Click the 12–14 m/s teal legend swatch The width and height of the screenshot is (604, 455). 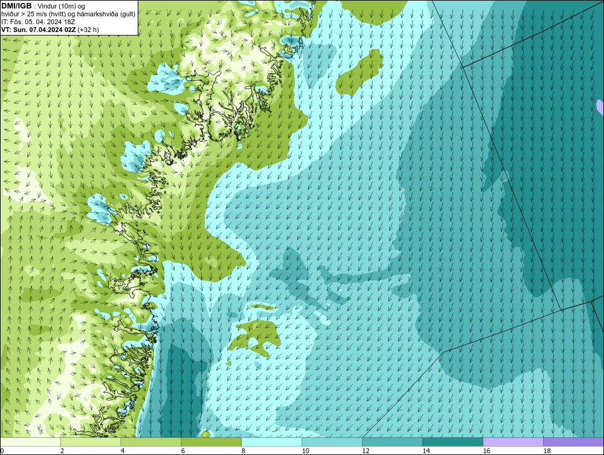click(393, 442)
